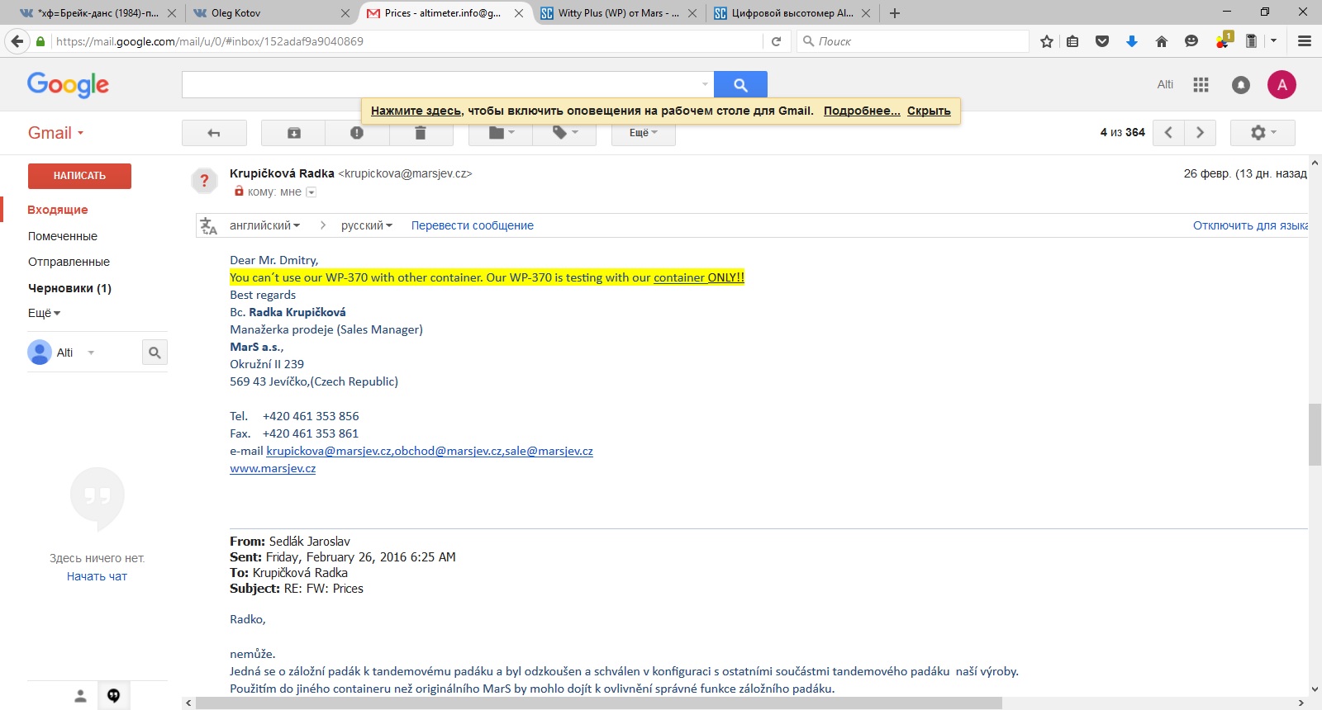Switch to the Oleg Kotov browser tab
This screenshot has width=1322, height=710.
pyautogui.click(x=273, y=13)
